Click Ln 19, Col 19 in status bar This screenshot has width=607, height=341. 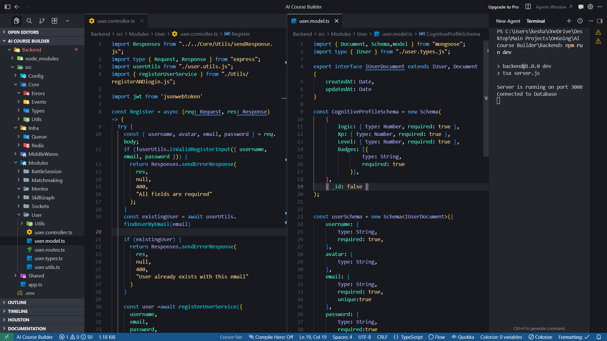(x=313, y=337)
